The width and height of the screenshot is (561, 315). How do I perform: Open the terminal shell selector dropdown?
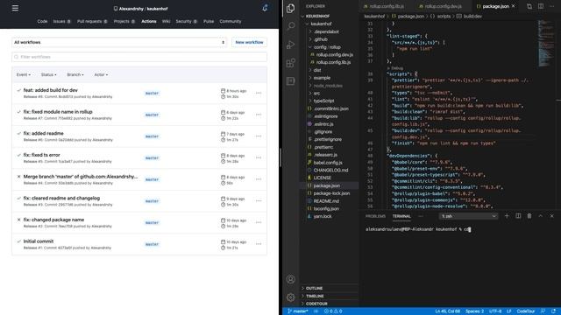(x=468, y=216)
